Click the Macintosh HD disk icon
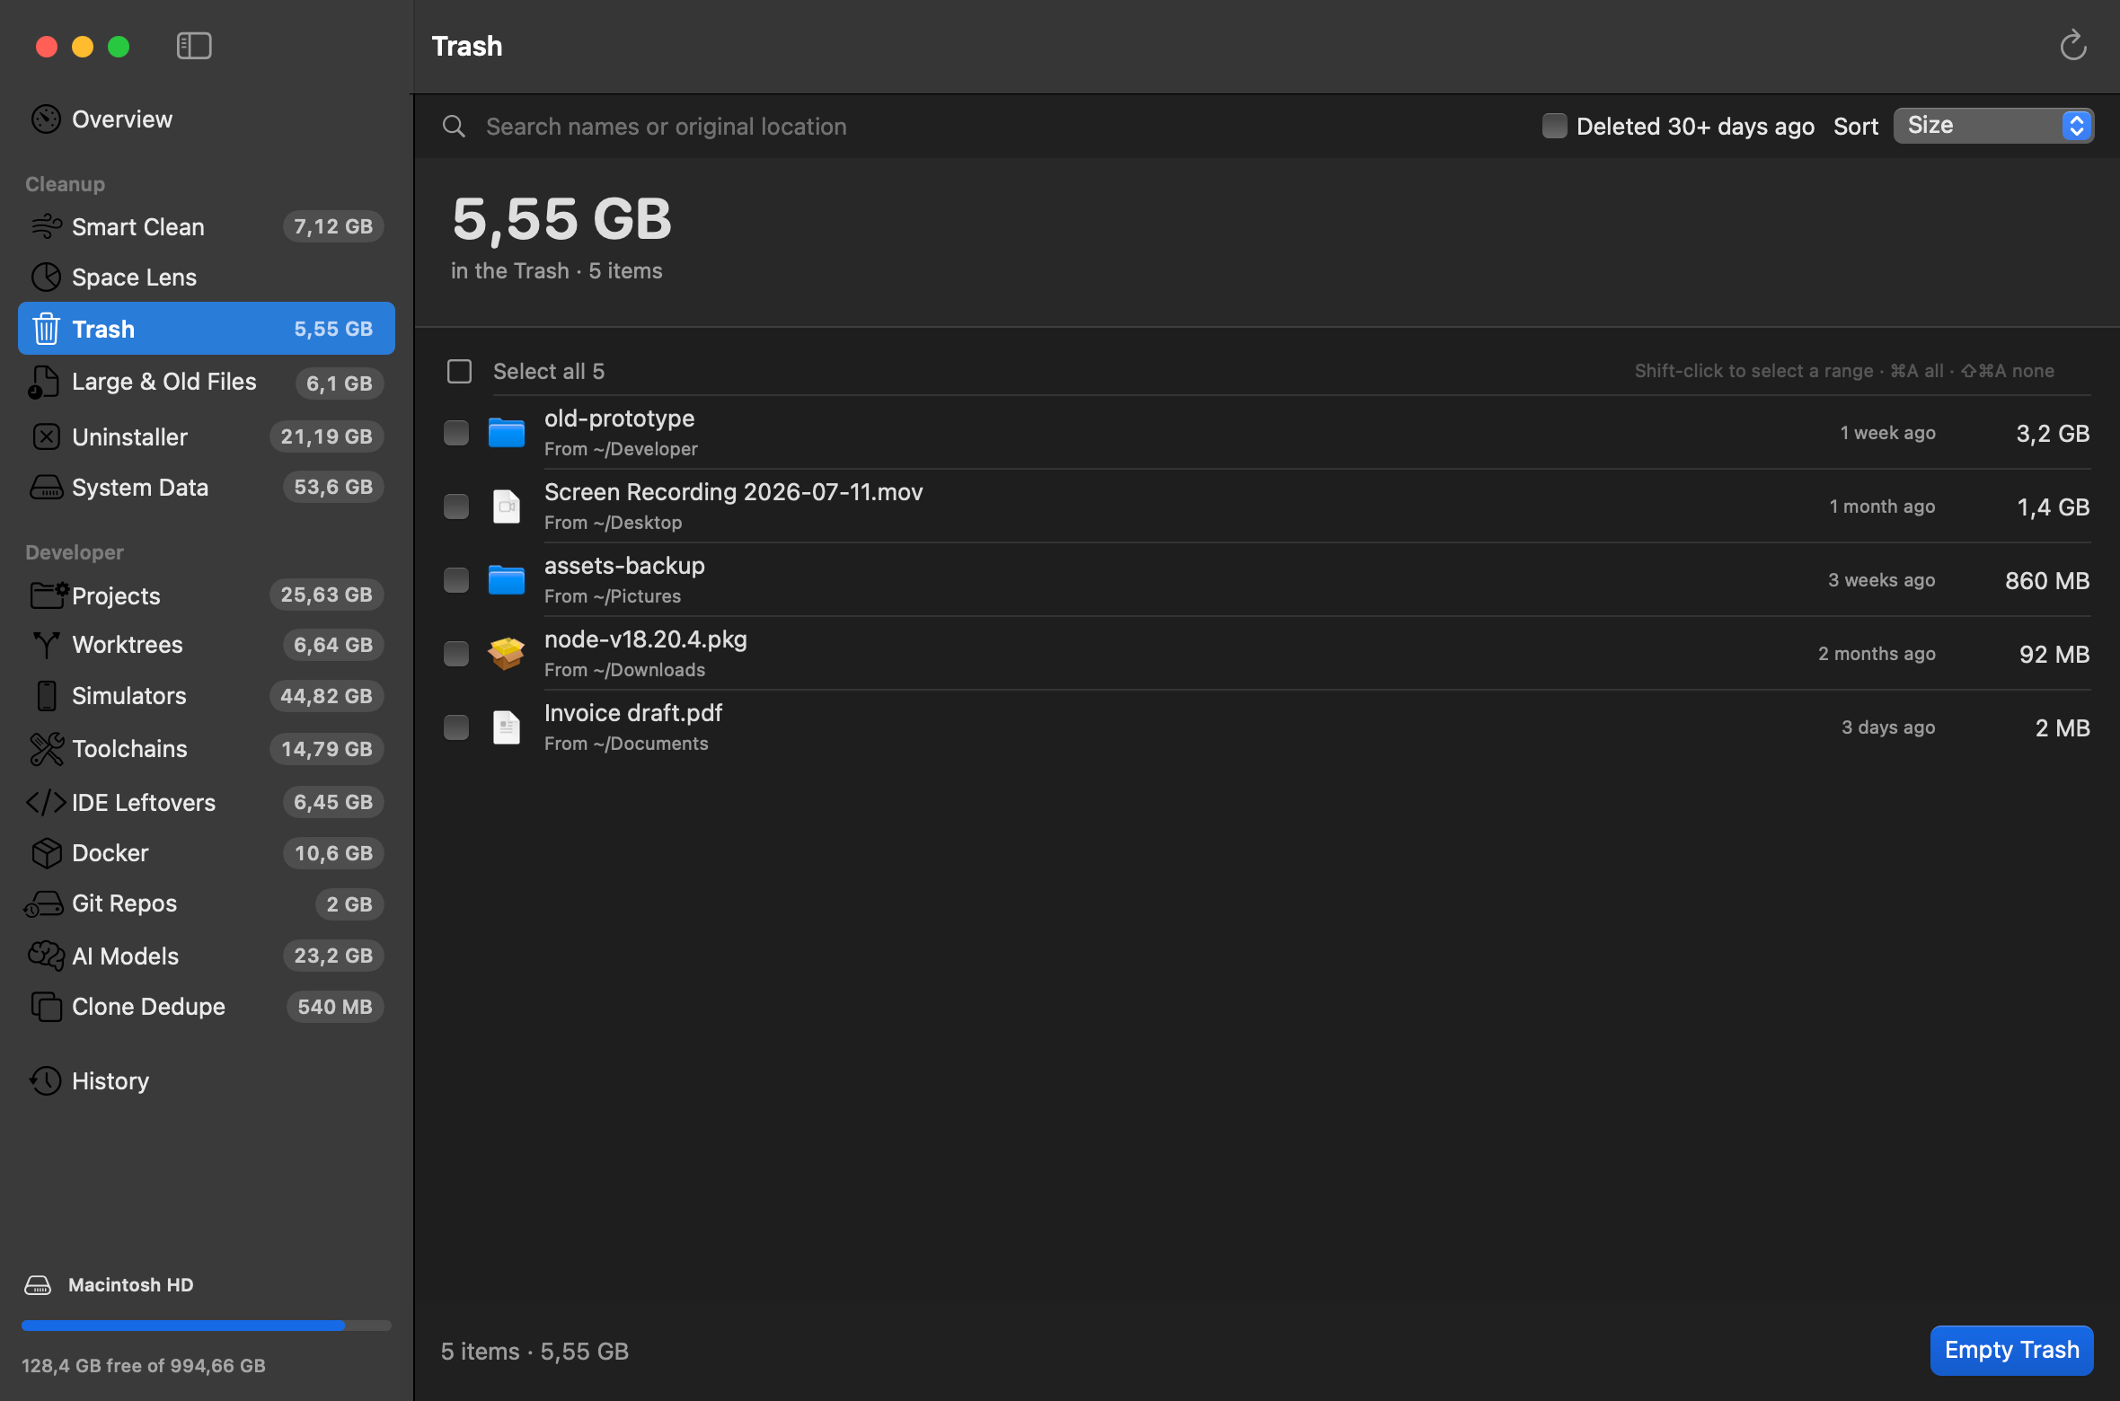Screen dimensions: 2120x1401 click(x=38, y=1285)
